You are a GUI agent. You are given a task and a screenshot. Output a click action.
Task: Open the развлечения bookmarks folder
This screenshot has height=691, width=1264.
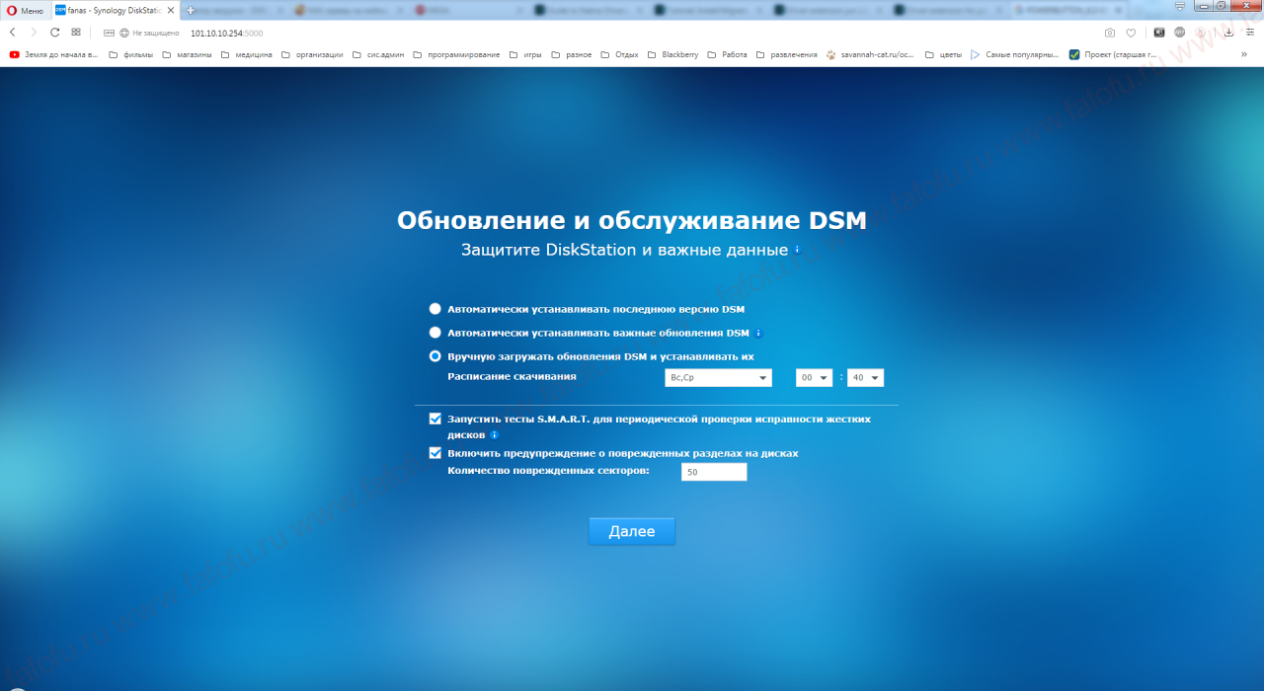786,55
